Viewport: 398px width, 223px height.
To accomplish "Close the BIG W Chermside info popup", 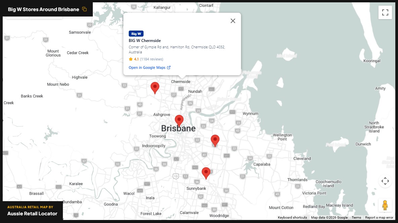I will tap(233, 21).
